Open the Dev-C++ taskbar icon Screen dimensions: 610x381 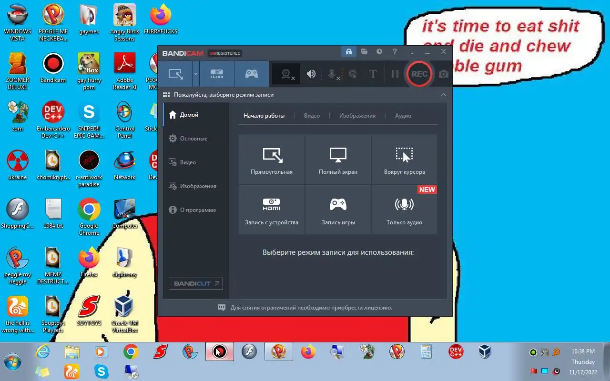click(456, 352)
